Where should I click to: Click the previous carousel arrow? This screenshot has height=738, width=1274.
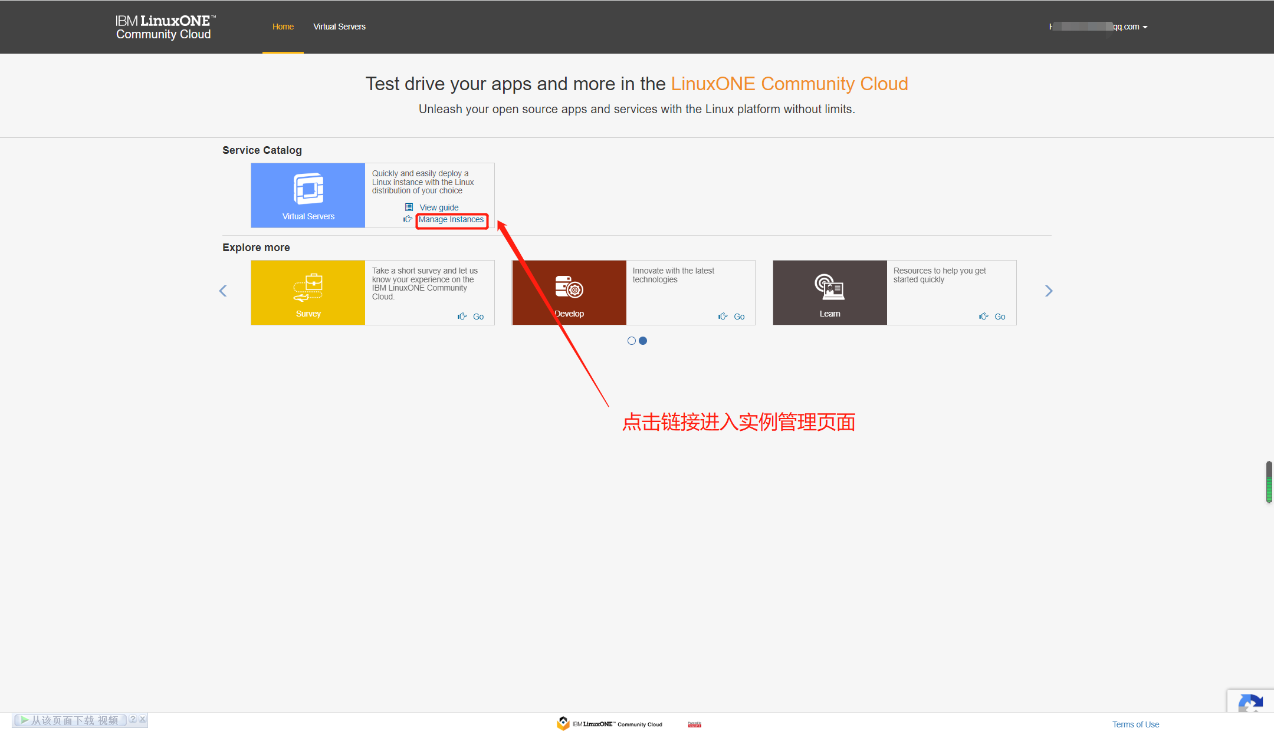[223, 291]
